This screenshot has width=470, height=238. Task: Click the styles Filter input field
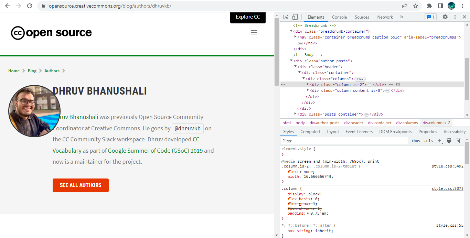point(344,141)
